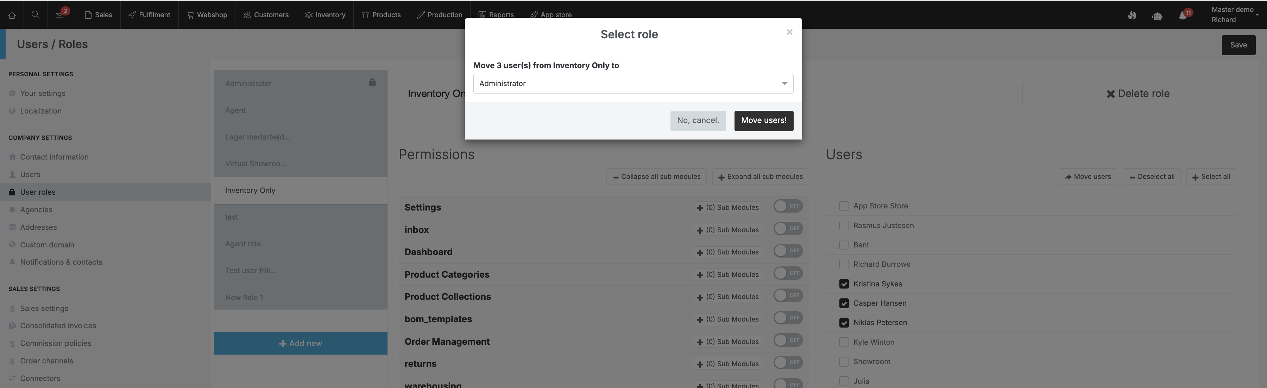Click the Move users! button

[x=763, y=120]
